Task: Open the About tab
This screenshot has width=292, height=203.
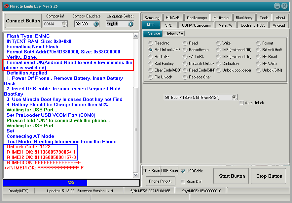Action: coord(280,18)
